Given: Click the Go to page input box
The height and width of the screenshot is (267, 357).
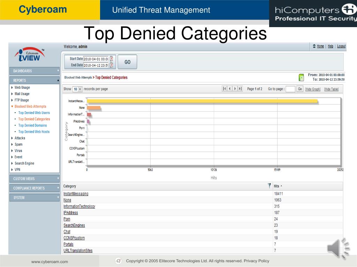Looking at the screenshot, I should pyautogui.click(x=290, y=89).
